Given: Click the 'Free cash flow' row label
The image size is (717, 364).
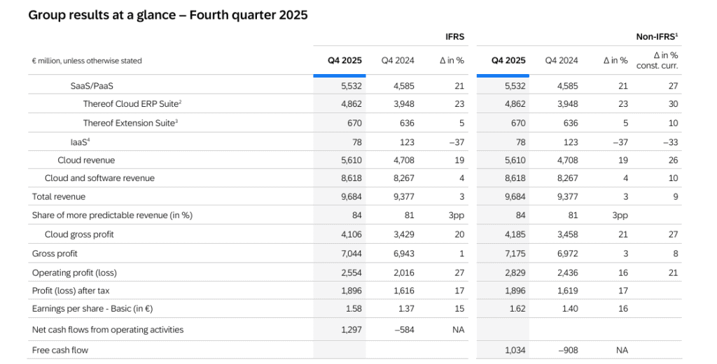Looking at the screenshot, I should (60, 349).
